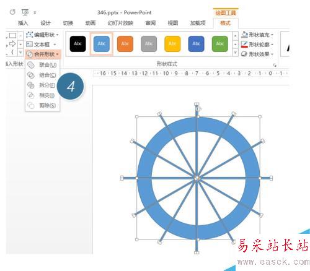This screenshot has height=271, width=310.
Task: Choose 组合(C) combine from merge menu
Action: tap(43, 75)
